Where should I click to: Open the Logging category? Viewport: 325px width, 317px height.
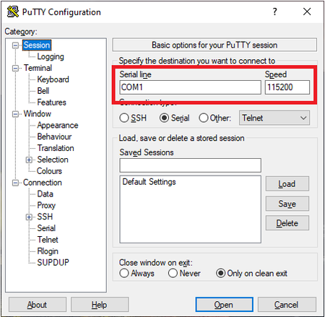pos(51,56)
